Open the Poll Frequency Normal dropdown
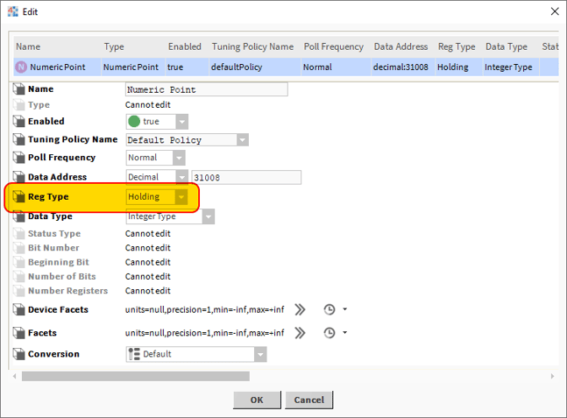 [179, 158]
